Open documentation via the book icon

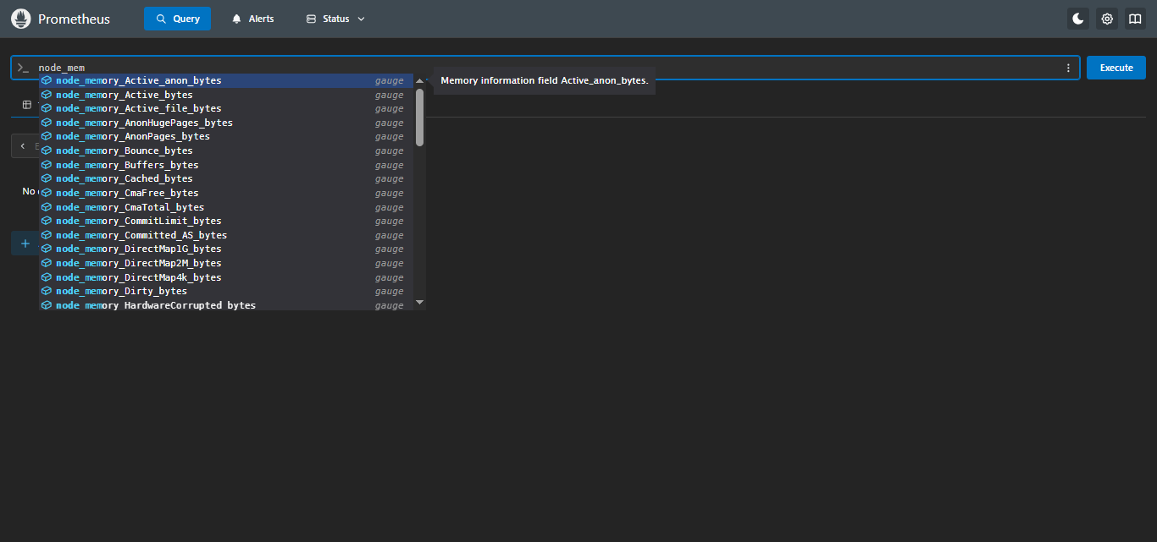(x=1135, y=19)
